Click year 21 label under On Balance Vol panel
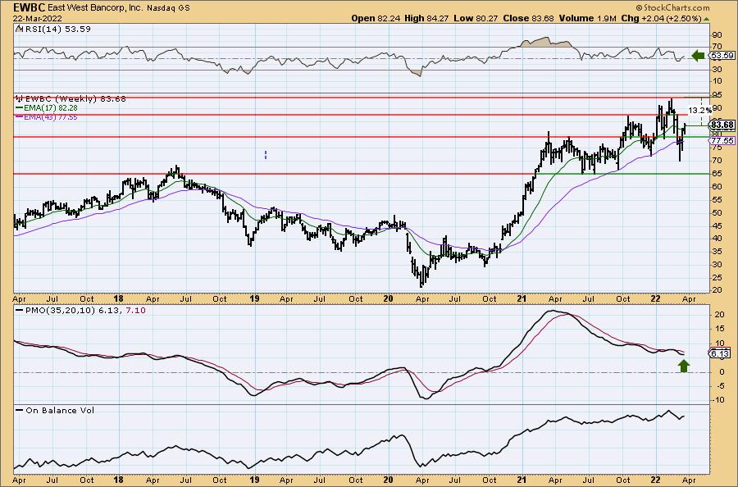738x487 pixels. tap(521, 480)
